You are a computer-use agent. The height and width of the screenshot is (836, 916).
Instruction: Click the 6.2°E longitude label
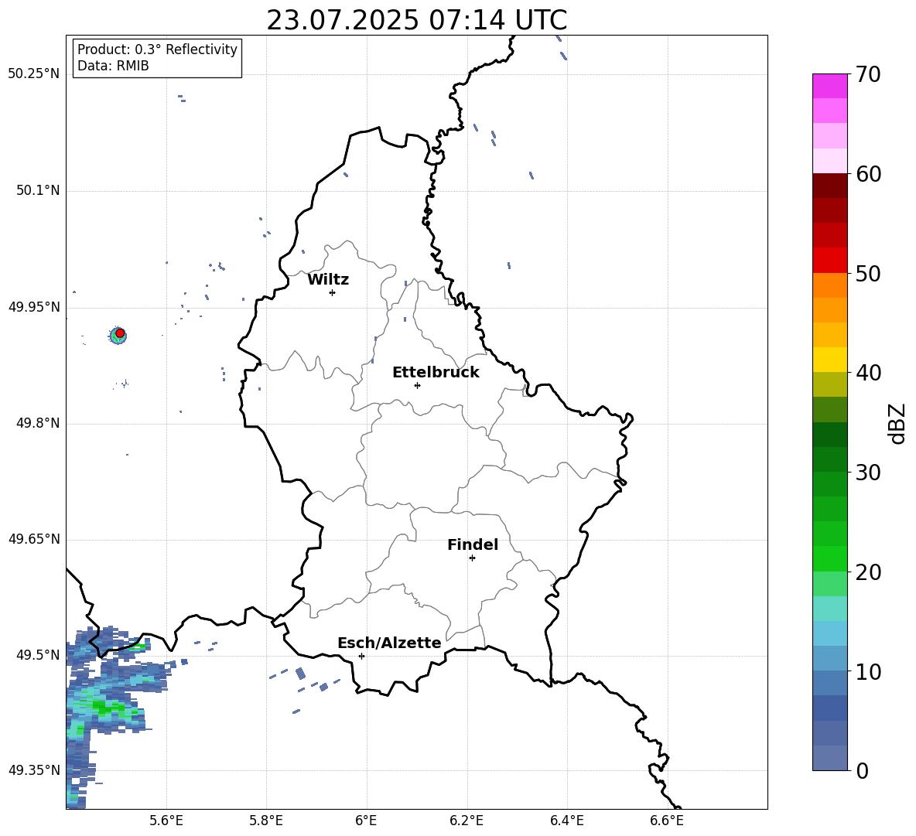(467, 821)
